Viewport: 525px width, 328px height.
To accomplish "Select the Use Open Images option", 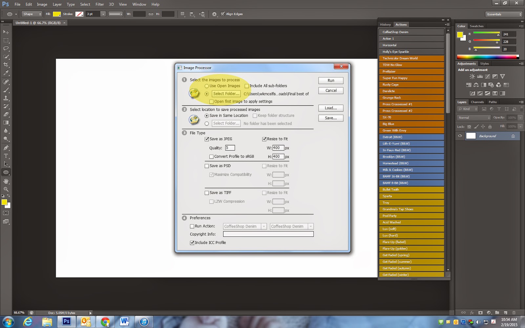I will (x=207, y=86).
